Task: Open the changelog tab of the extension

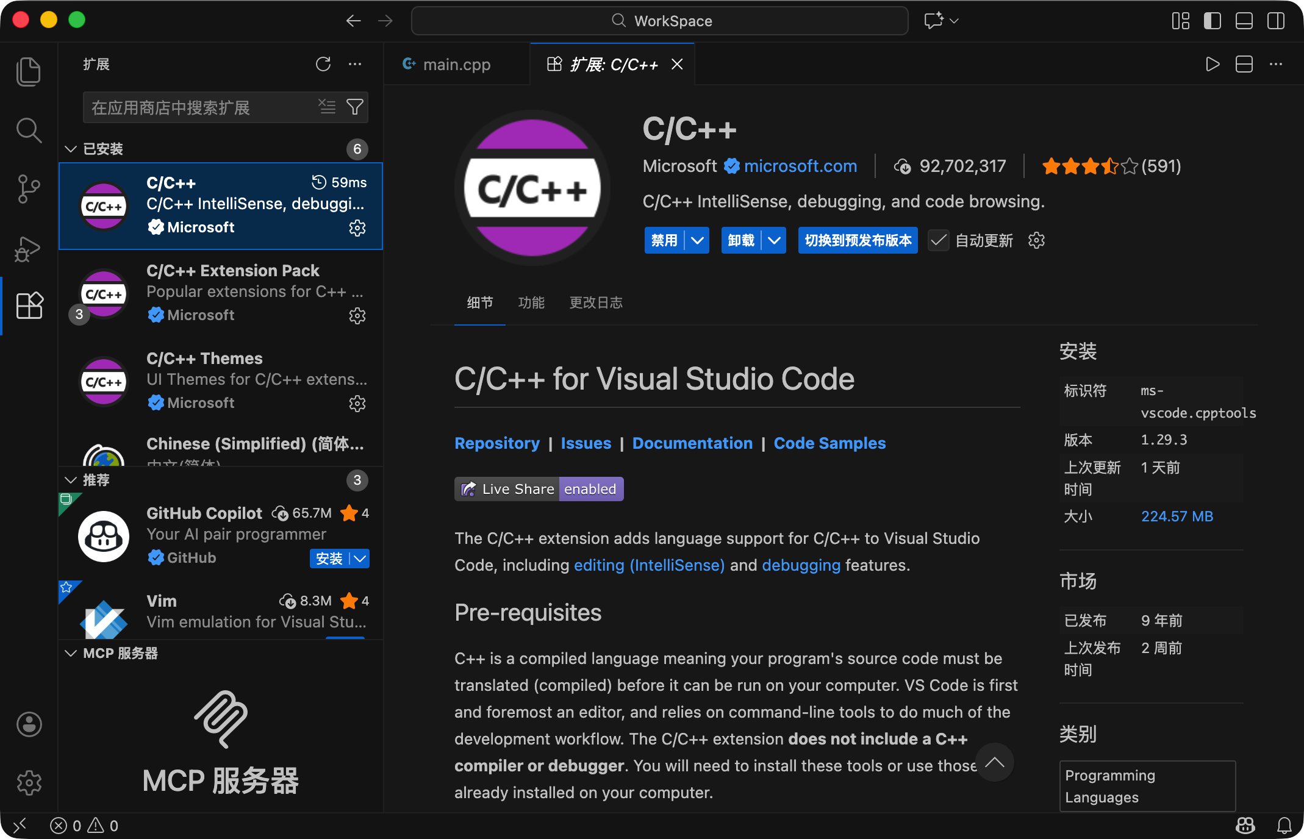Action: point(595,302)
